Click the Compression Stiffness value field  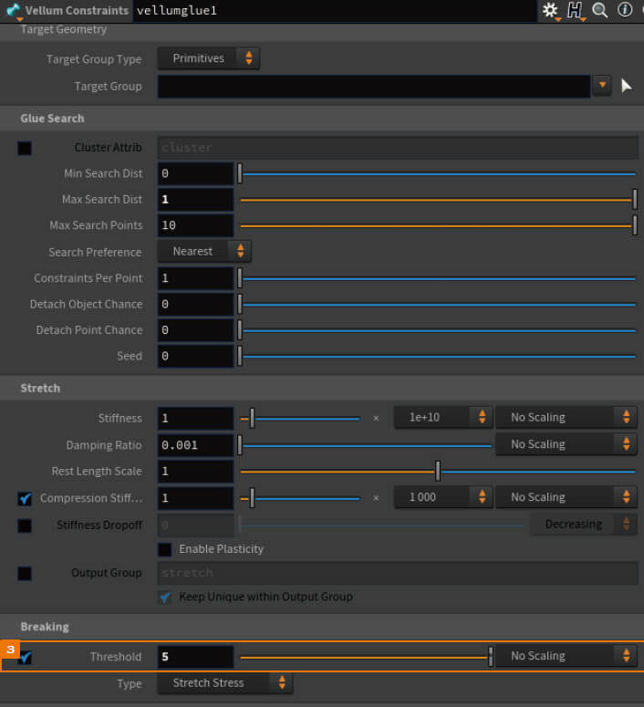pos(196,498)
